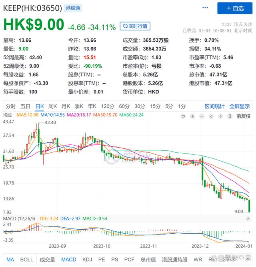Click the chart reset undo arrow icon

click(183, 116)
